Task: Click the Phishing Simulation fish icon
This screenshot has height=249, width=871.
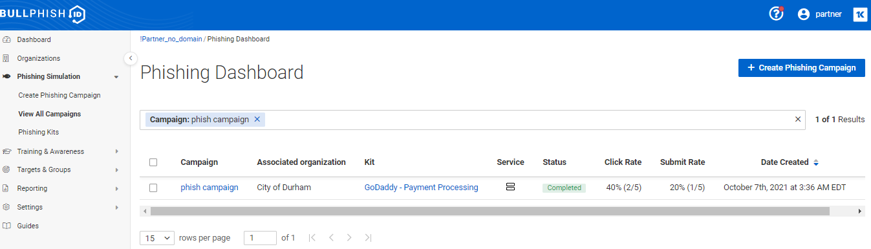Action: tap(6, 76)
